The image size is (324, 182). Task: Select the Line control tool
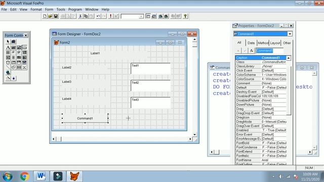[8, 67]
